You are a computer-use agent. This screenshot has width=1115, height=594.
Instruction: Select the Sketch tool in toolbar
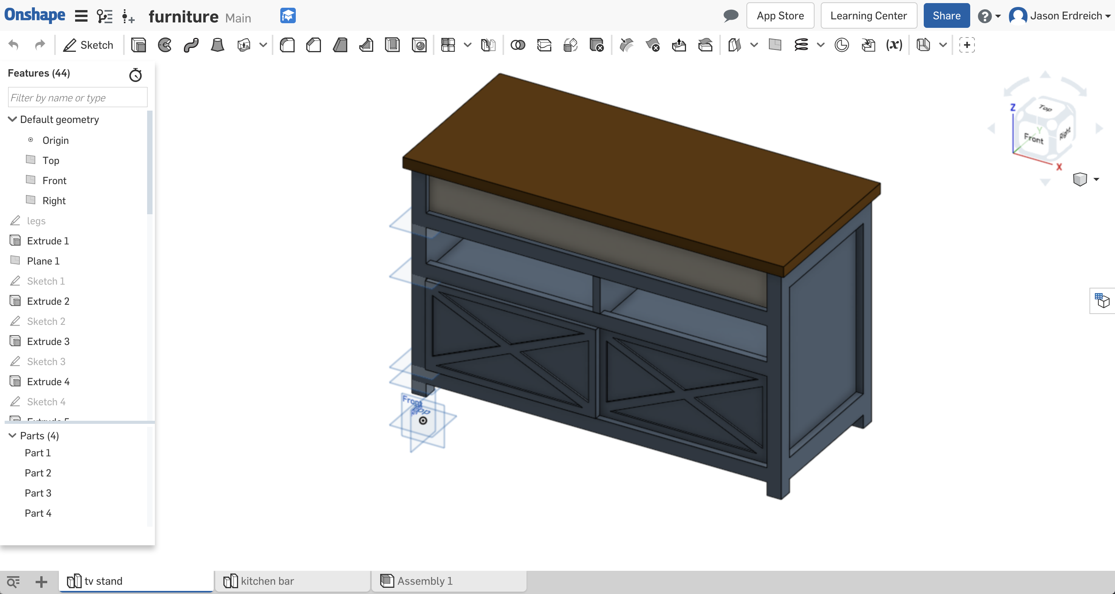pos(89,45)
